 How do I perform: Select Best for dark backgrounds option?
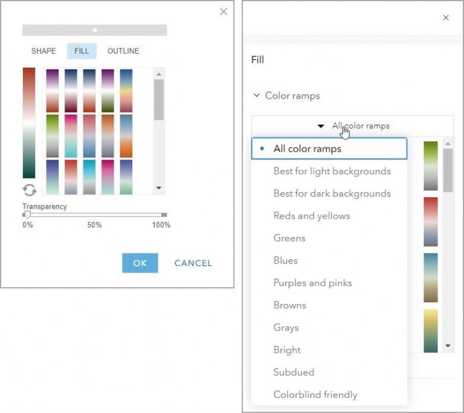point(332,193)
